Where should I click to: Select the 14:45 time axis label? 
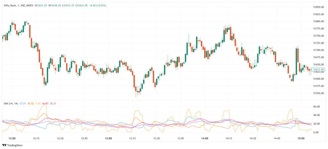coord(277,138)
